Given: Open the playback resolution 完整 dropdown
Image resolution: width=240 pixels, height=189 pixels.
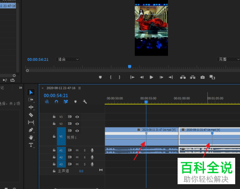Looking at the screenshot, I should 229,59.
